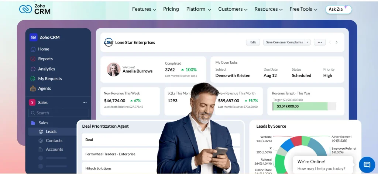This screenshot has width=378, height=174.
Task: Click the Hitech Solutions deal row
Action: [x=98, y=168]
